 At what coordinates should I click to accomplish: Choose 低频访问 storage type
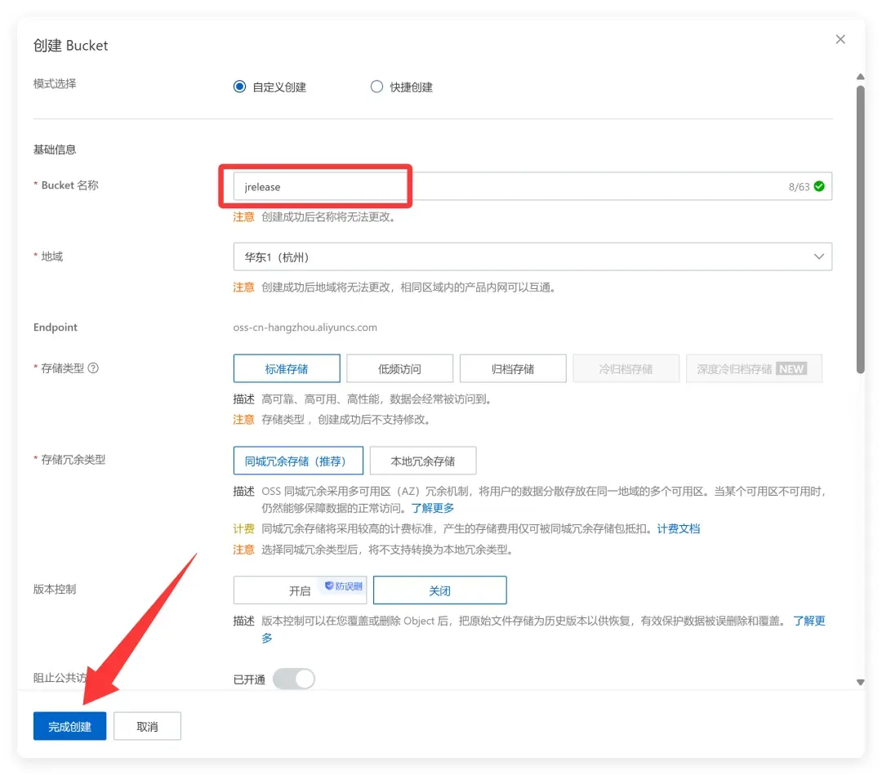tap(399, 368)
